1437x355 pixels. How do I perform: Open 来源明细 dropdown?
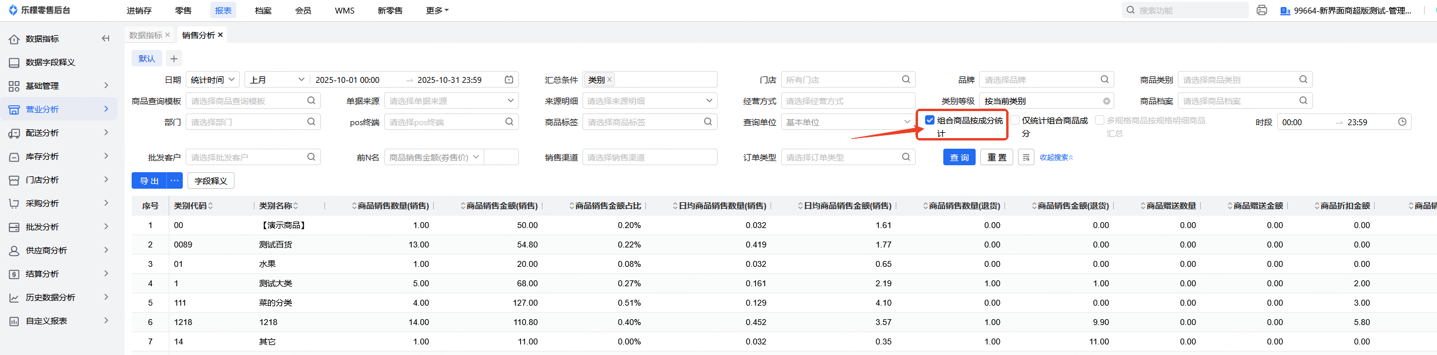pyautogui.click(x=649, y=101)
